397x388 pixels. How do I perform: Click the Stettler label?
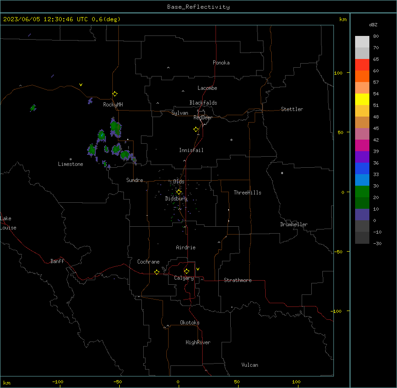coord(292,109)
